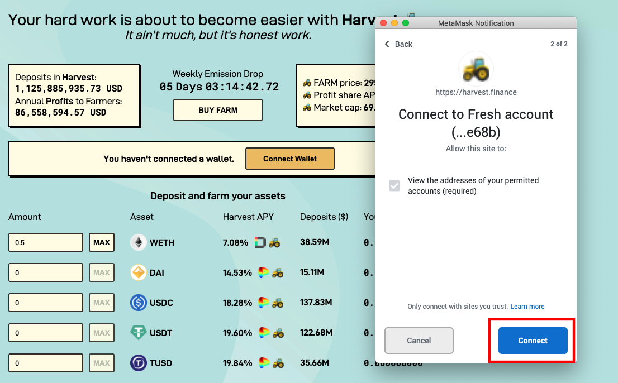Screen dimensions: 618x383
Task: Click the BUY FARM button
Action: 217,110
